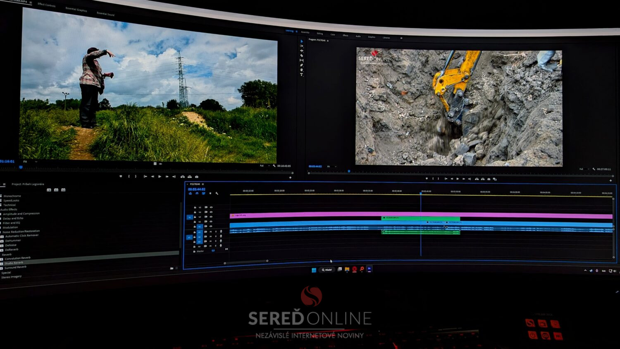Viewport: 620px width, 349px height.
Task: Play the Program monitor video
Action: pyautogui.click(x=458, y=179)
